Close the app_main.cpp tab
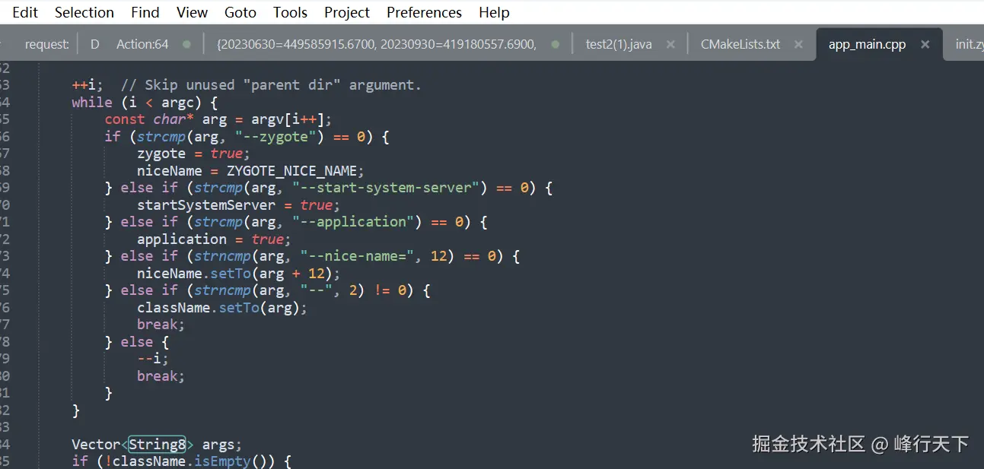This screenshot has height=469, width=984. pyautogui.click(x=925, y=44)
